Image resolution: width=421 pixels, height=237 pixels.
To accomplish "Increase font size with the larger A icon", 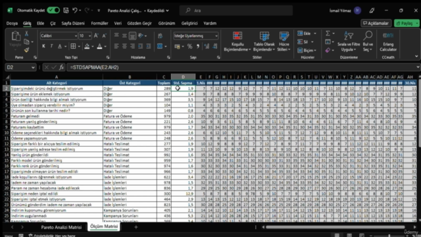I will (x=96, y=36).
